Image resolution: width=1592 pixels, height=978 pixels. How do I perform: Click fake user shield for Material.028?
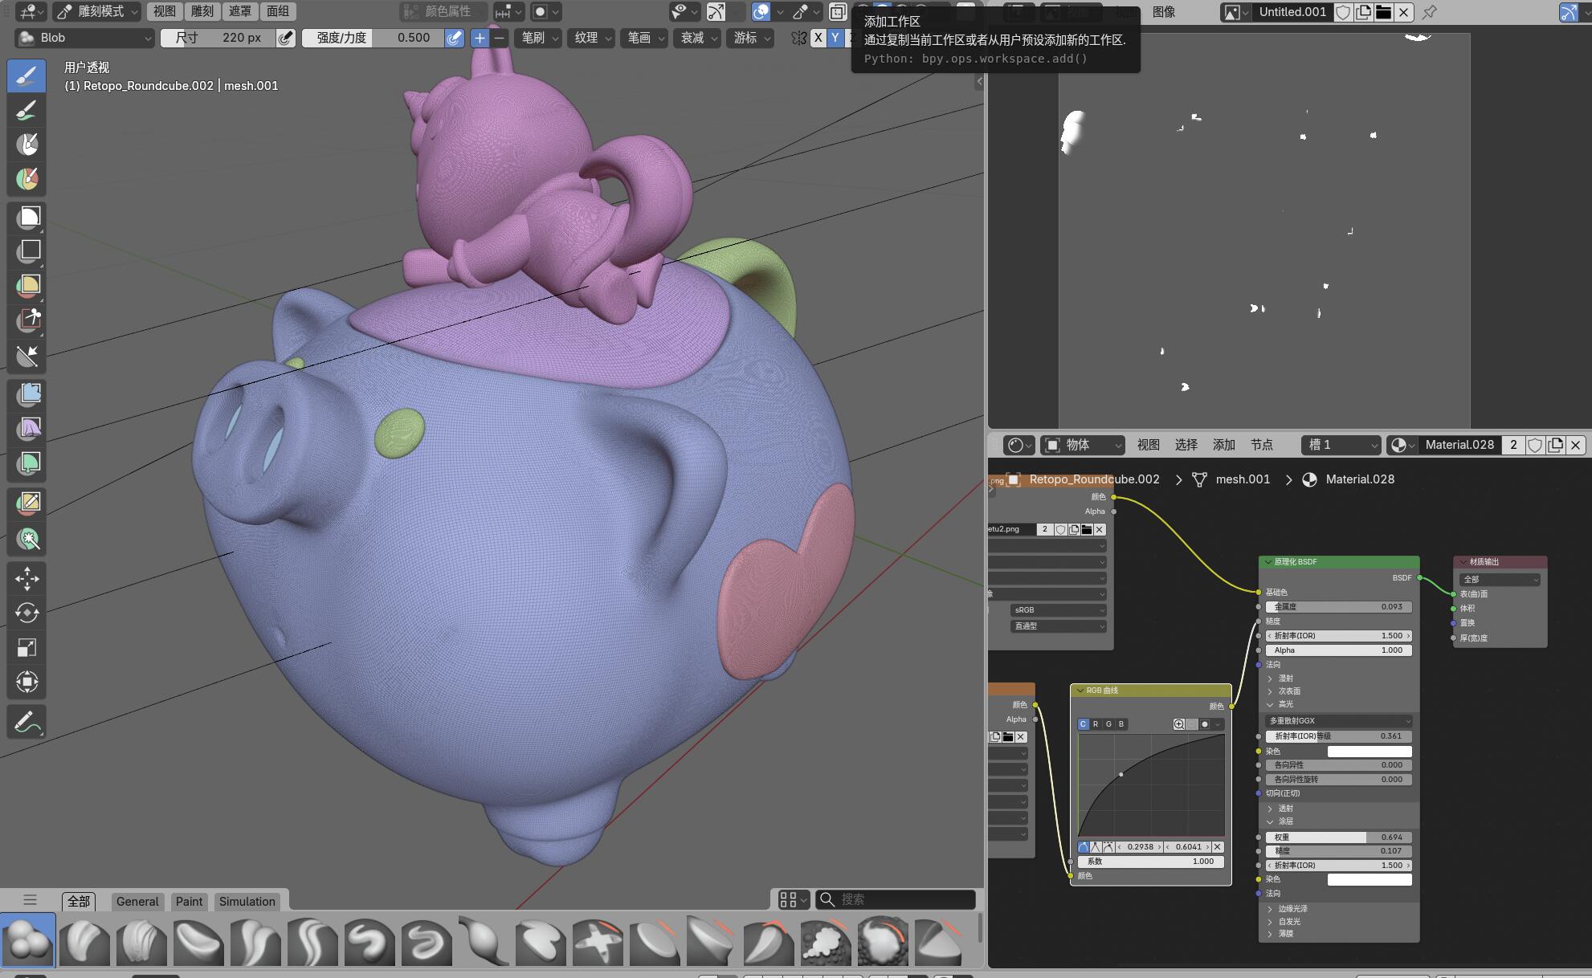(x=1534, y=445)
